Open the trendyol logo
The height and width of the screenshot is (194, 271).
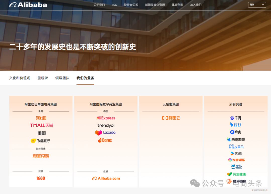(x=106, y=125)
